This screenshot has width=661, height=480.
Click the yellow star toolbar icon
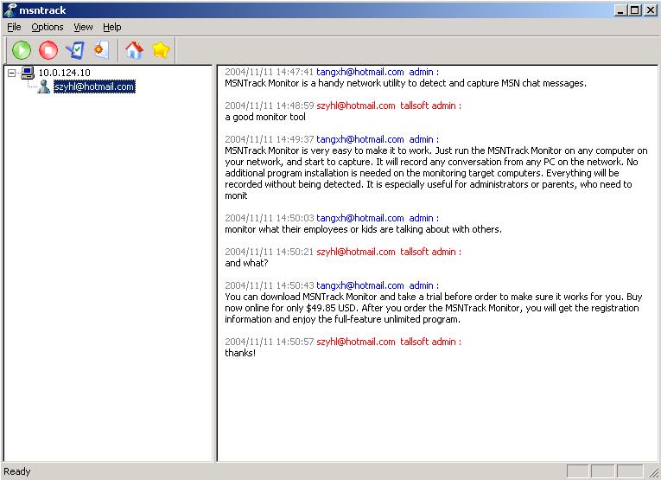[160, 50]
